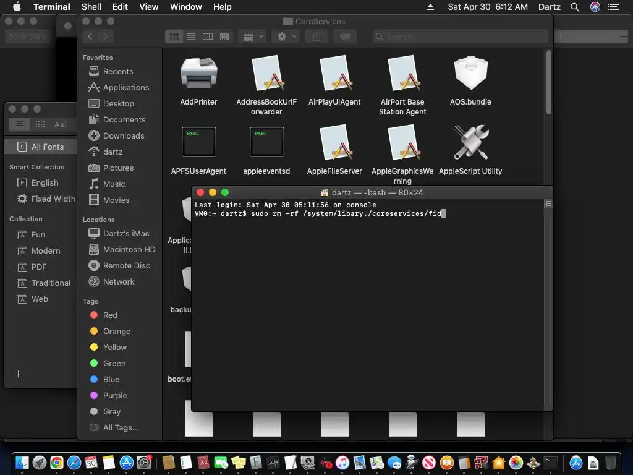The width and height of the screenshot is (633, 475).
Task: Select APFSUserAgent exec file
Action: [x=199, y=142]
